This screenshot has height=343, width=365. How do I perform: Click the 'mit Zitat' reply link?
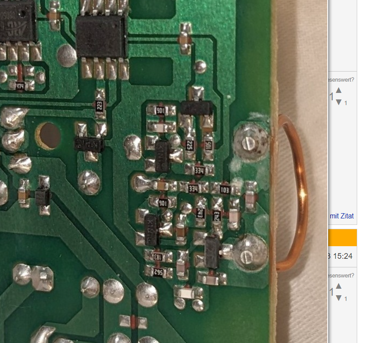click(342, 216)
